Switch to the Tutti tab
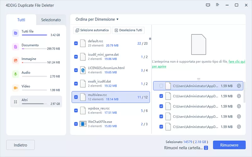This screenshot has height=157, width=252. [21, 20]
